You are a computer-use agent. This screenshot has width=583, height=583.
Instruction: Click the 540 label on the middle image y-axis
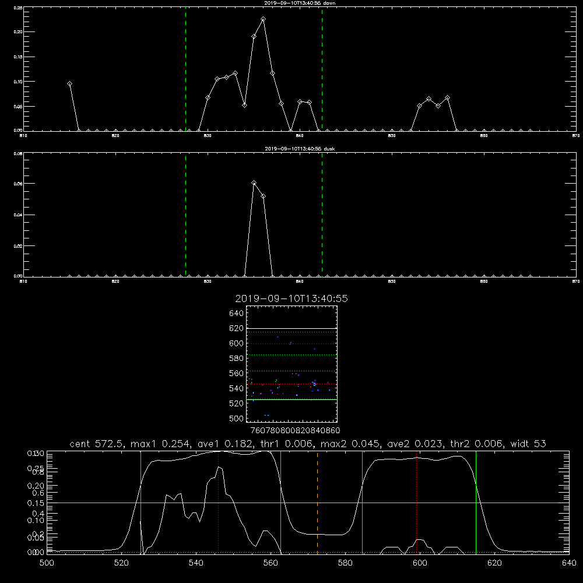[x=237, y=388]
